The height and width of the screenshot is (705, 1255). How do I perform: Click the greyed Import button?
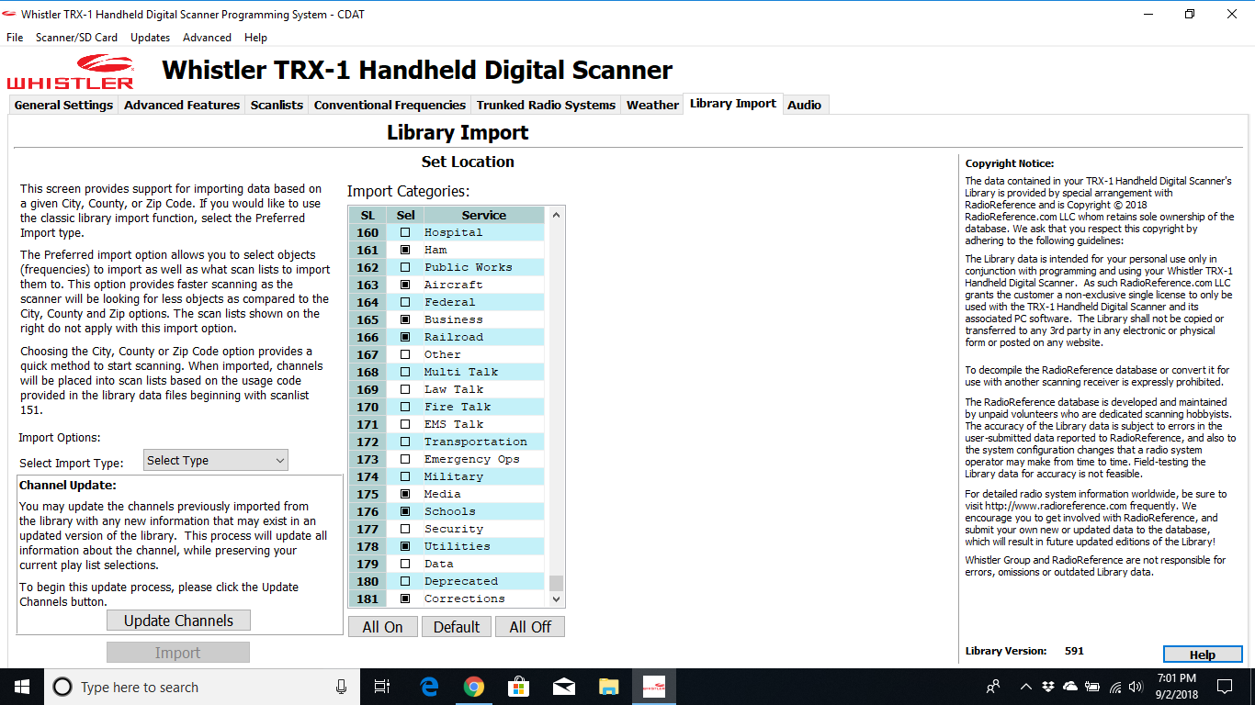point(178,653)
